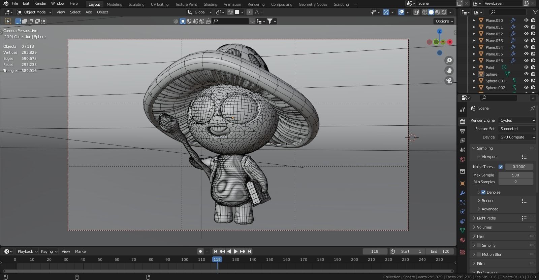Screen dimensions: 539x280
Task: Open the timeline Playback popover
Action: click(27, 251)
